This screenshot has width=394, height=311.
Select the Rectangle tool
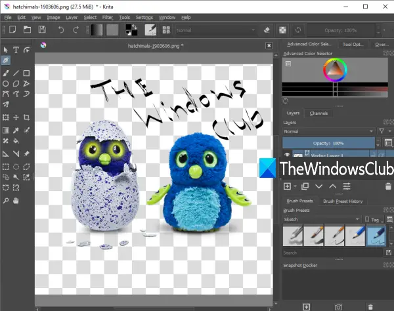point(26,73)
